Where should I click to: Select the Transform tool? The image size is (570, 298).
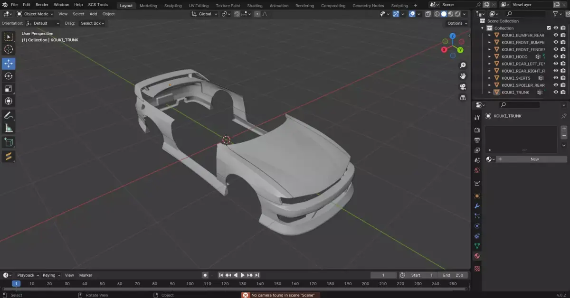(x=9, y=101)
